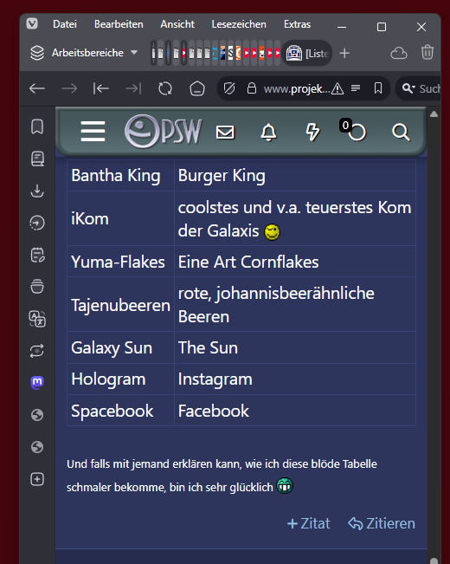Viewport: 450px width, 564px height.
Task: Open the first globe web panel
Action: pos(37,415)
